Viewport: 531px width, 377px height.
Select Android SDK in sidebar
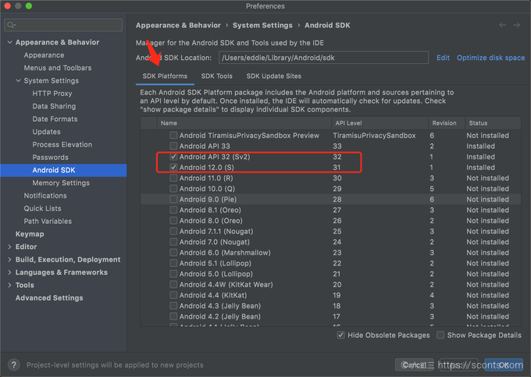[x=63, y=170]
